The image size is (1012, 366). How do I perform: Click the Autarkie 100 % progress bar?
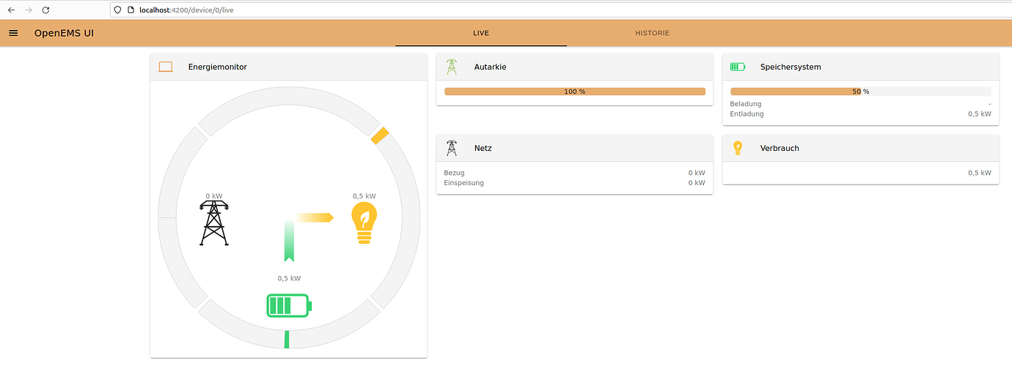(574, 91)
